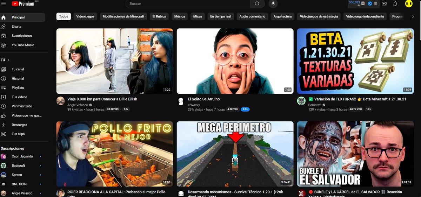
Task: Click elWacky channel avatar under video
Action: pos(181,101)
